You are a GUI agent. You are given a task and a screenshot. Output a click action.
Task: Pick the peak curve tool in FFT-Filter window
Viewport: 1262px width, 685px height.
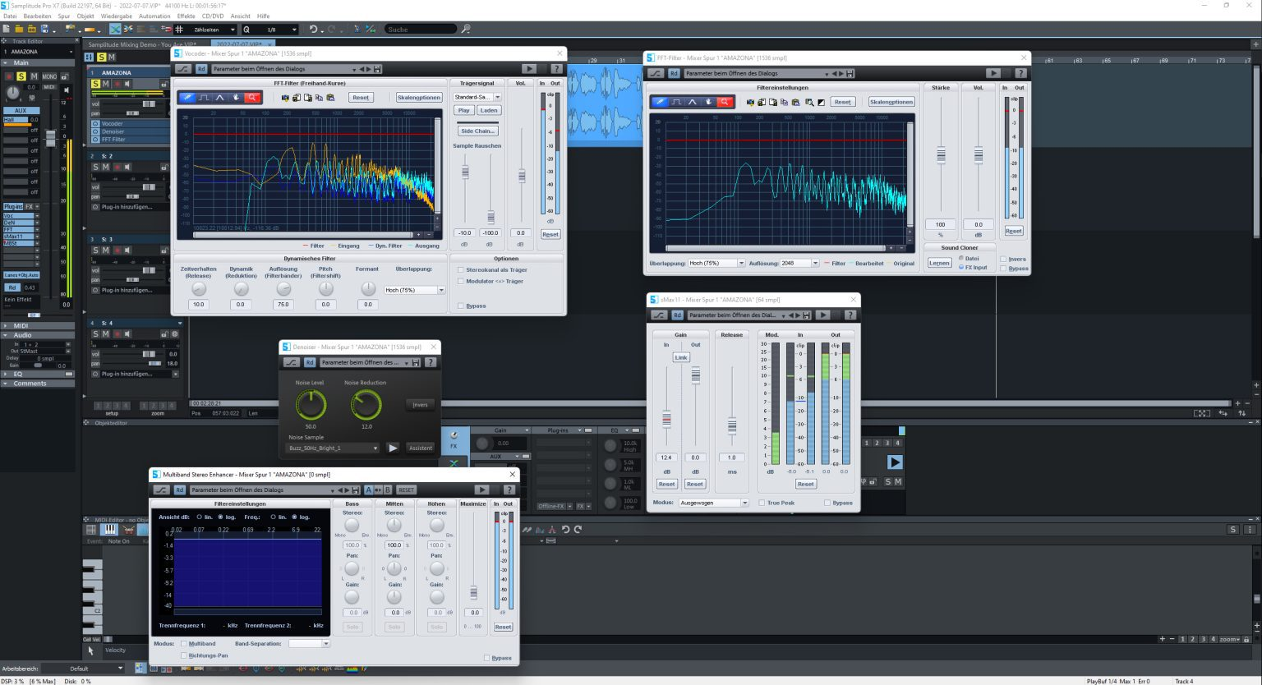692,102
